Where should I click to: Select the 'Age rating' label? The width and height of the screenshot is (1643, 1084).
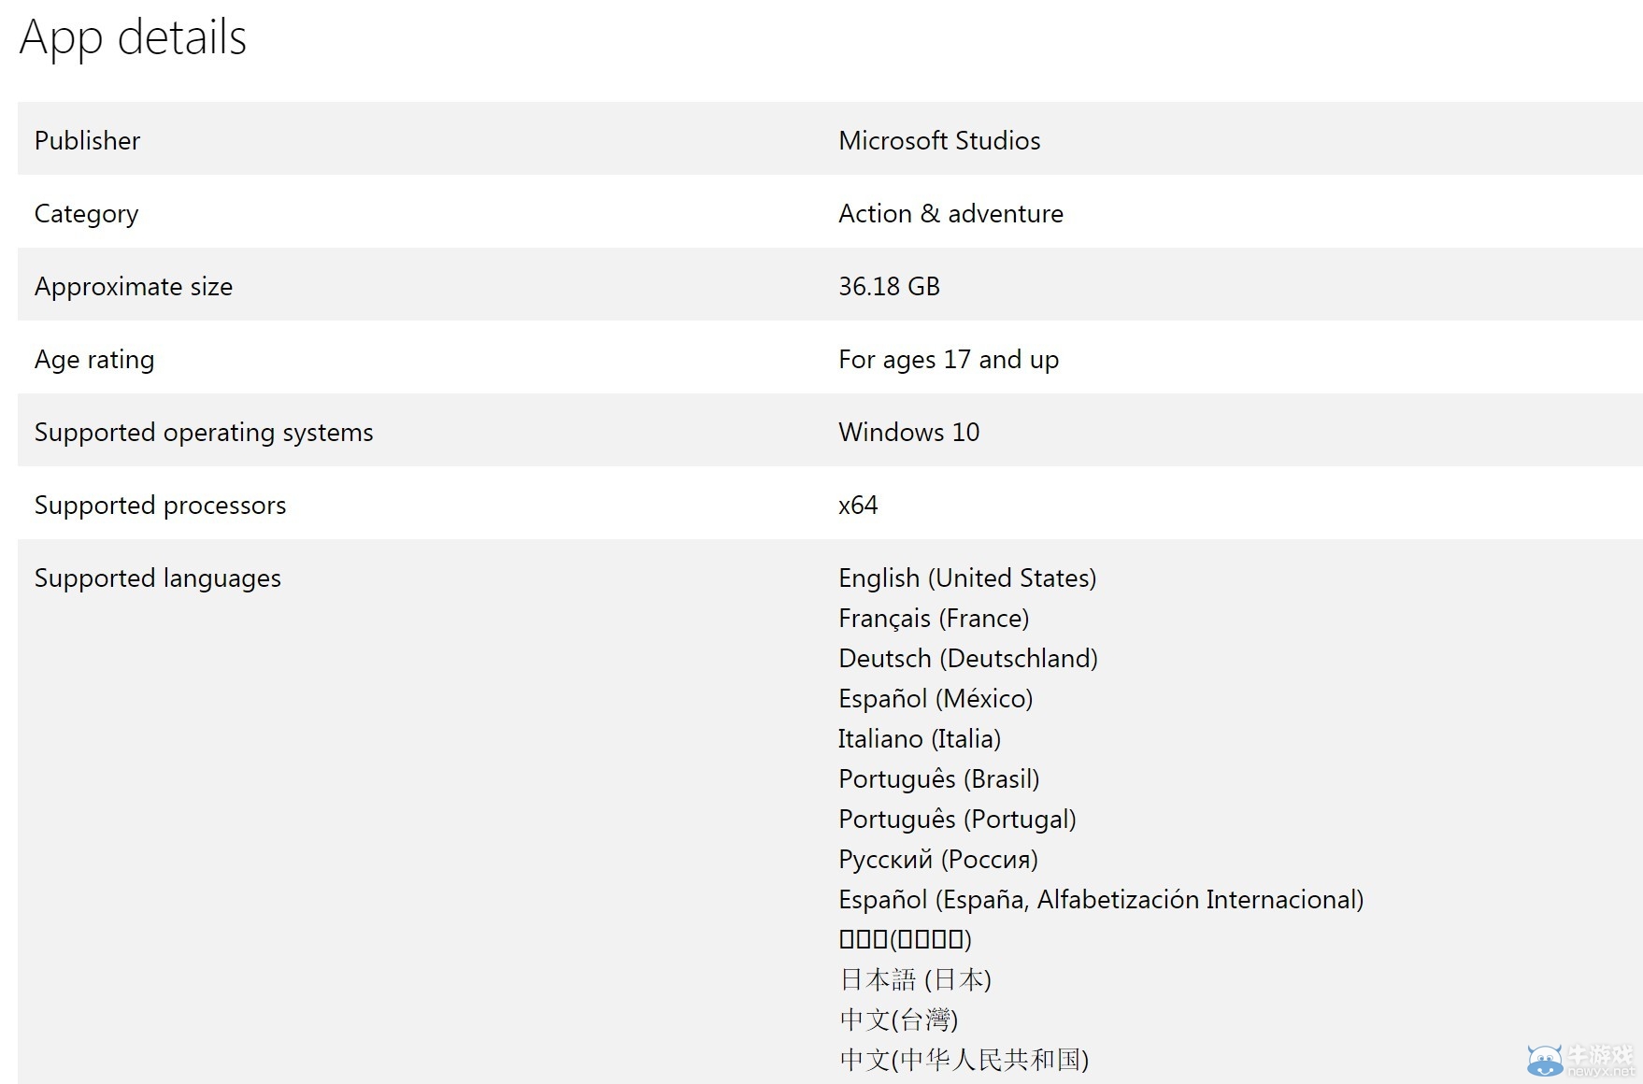tap(94, 360)
